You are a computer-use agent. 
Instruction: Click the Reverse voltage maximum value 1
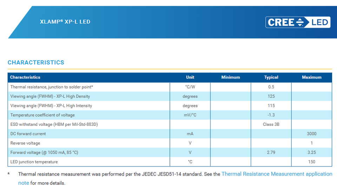312,143
